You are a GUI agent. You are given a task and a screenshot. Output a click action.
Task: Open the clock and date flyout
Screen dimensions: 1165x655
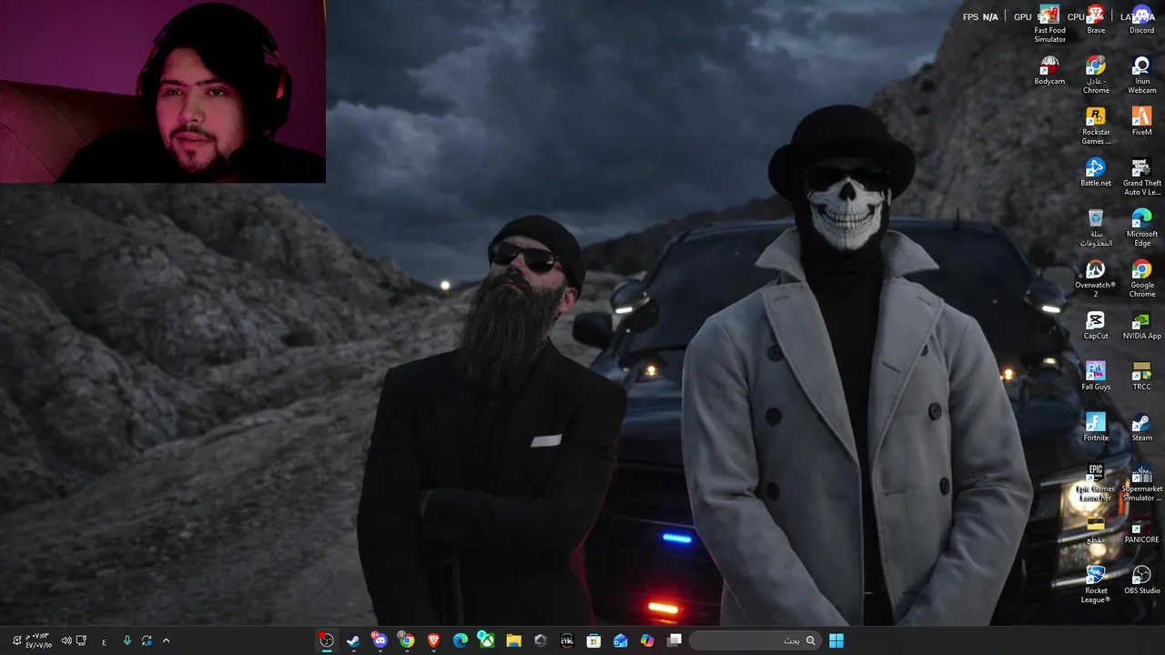tap(37, 640)
